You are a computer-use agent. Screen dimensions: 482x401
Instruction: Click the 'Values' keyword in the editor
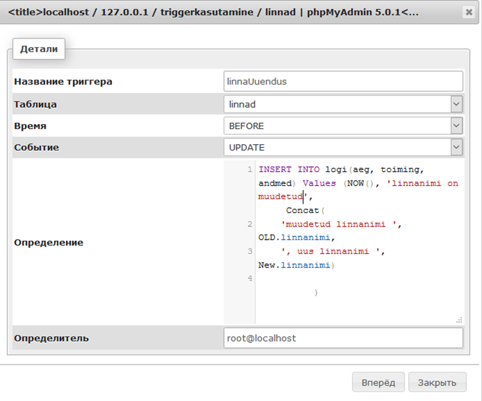click(319, 183)
